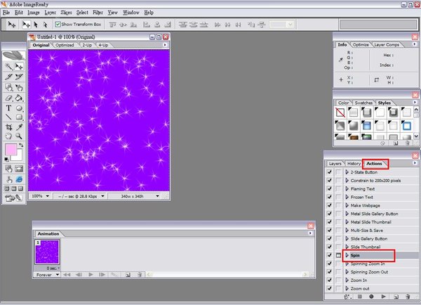
Task: Switch to the Optimized tab
Action: [65, 45]
